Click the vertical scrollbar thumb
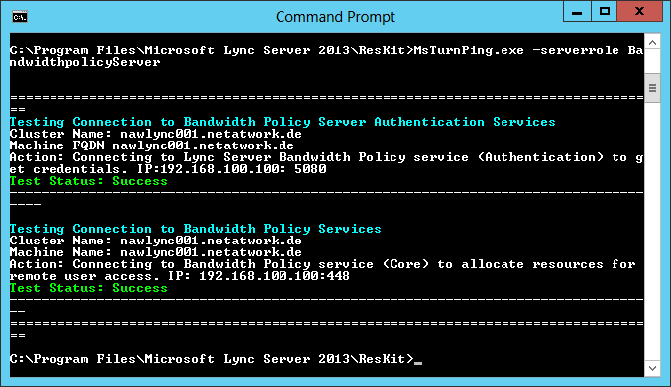 click(652, 88)
